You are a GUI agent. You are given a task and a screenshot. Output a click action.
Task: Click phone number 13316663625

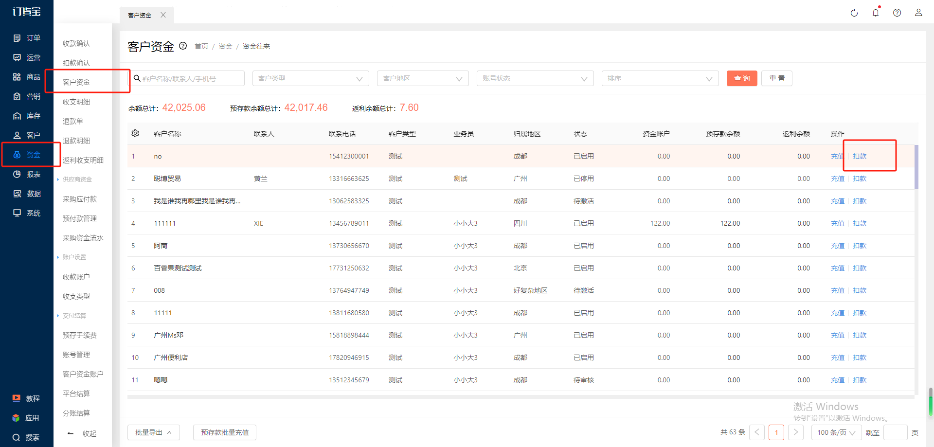[x=349, y=179]
